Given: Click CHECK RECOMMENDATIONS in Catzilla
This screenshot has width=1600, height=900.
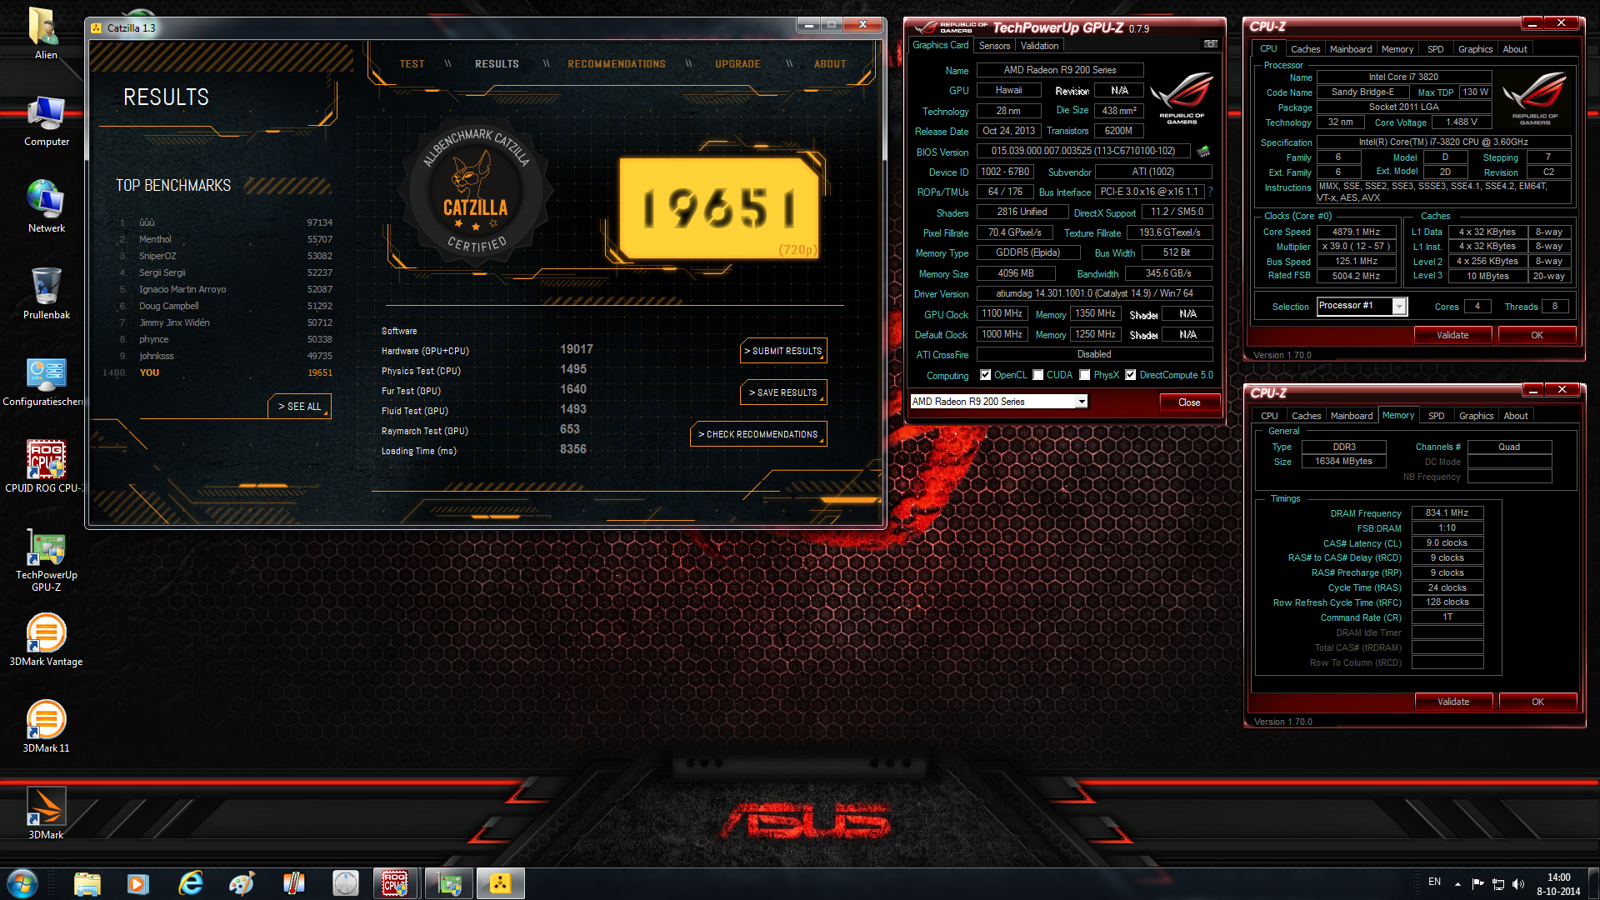Looking at the screenshot, I should coord(758,434).
